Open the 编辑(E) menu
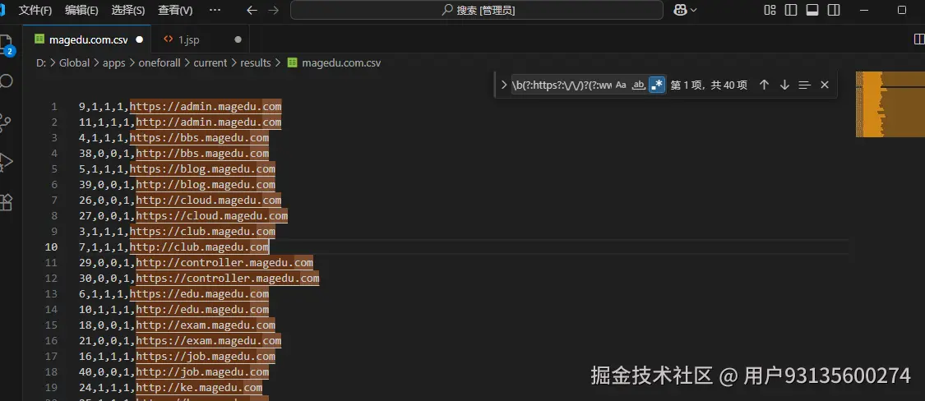Screen dimensions: 925x401 coord(81,10)
